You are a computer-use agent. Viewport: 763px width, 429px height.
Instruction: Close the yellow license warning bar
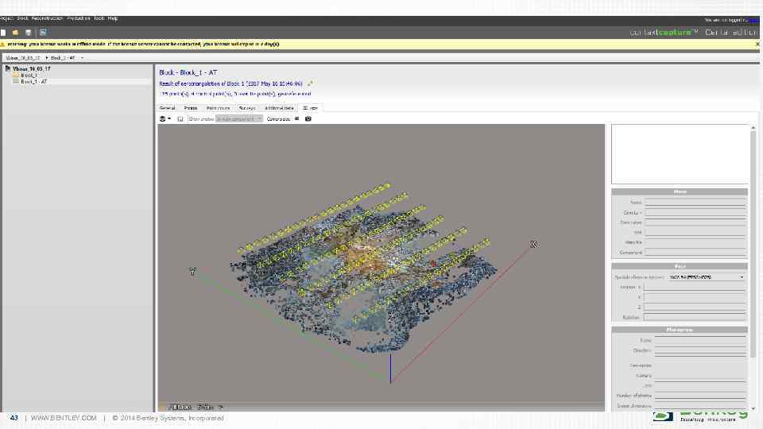point(757,44)
